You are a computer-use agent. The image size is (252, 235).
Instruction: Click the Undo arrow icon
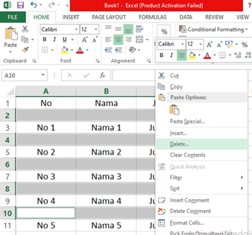pos(34,4)
